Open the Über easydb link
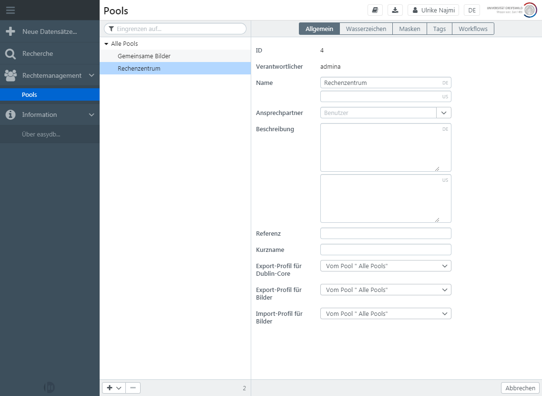This screenshot has height=396, width=542. [41, 134]
